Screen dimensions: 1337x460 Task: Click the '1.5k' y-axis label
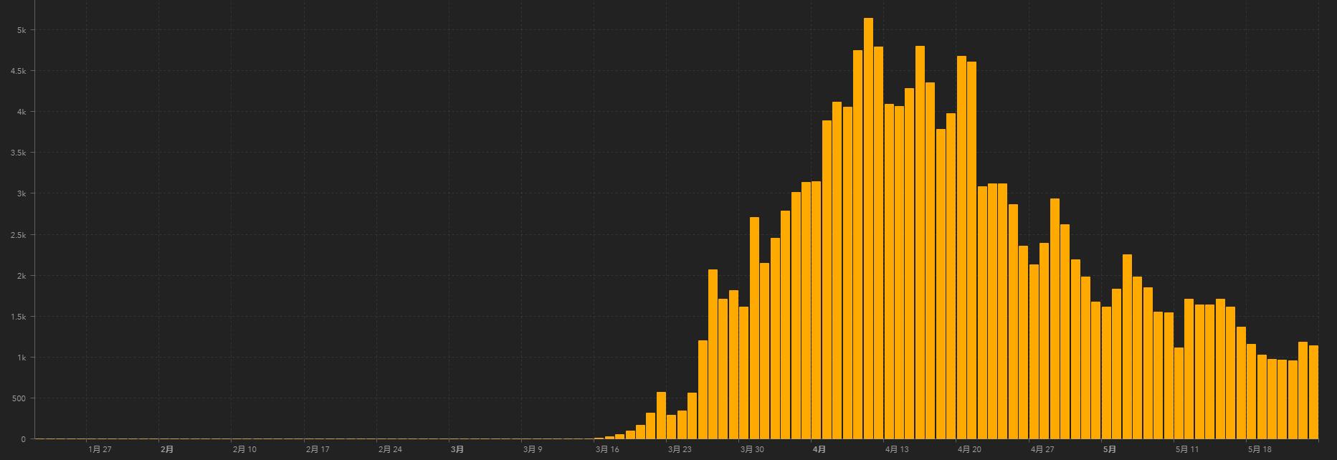(18, 317)
